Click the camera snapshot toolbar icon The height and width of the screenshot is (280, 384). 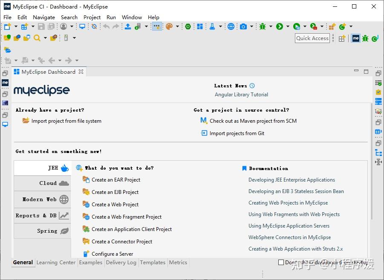pos(243,26)
